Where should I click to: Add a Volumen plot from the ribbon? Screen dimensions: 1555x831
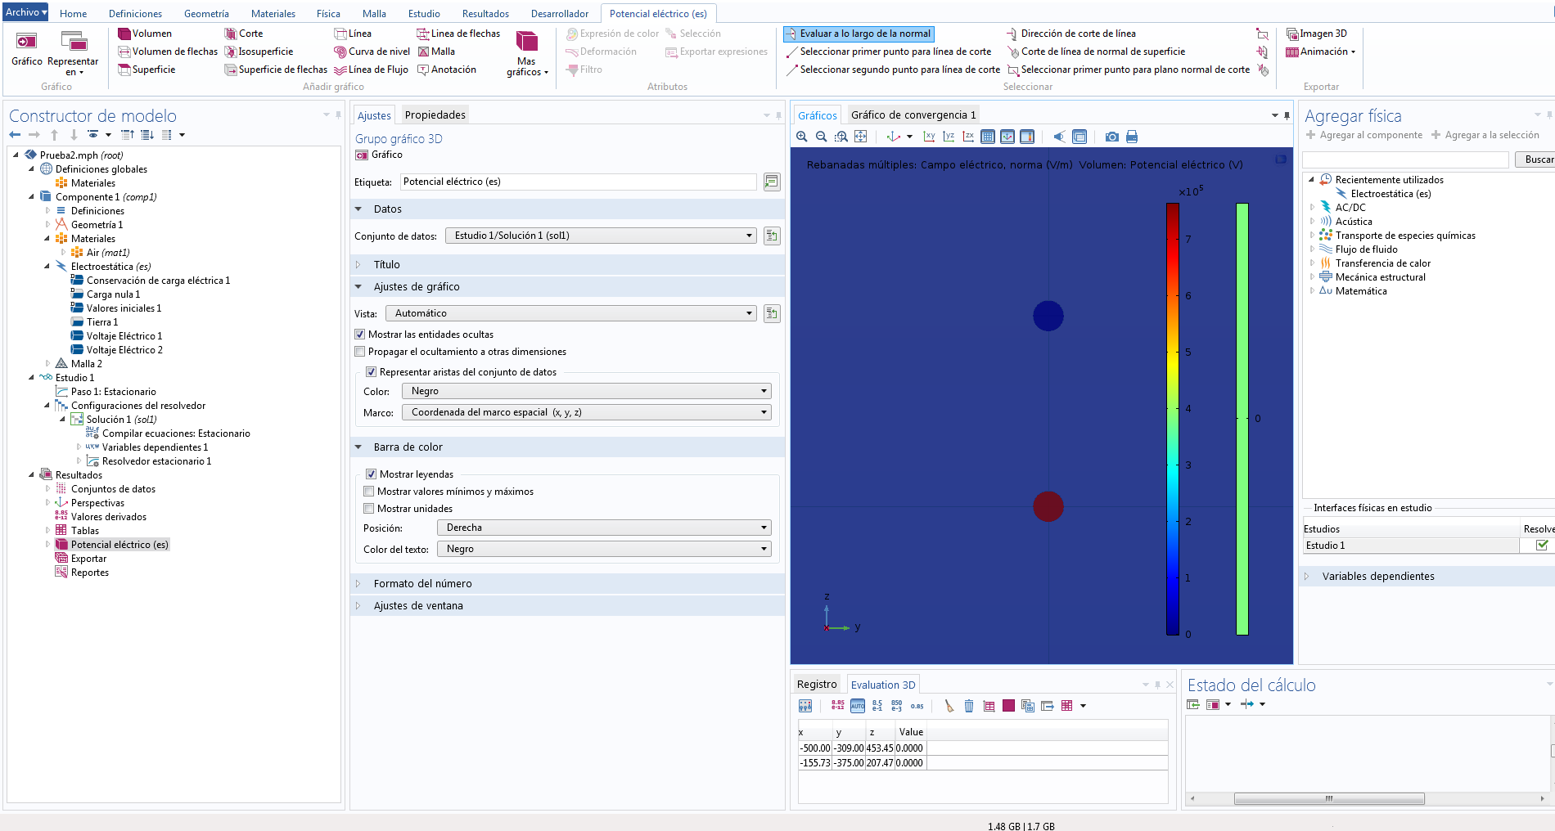coord(145,34)
